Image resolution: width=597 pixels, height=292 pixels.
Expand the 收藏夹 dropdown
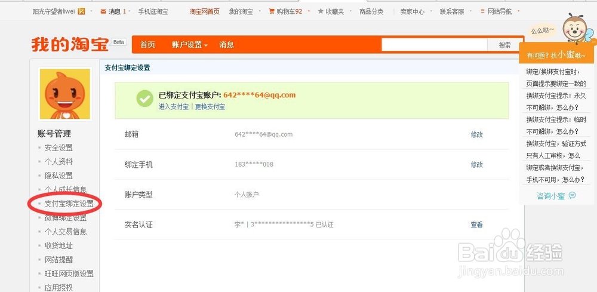pos(350,11)
